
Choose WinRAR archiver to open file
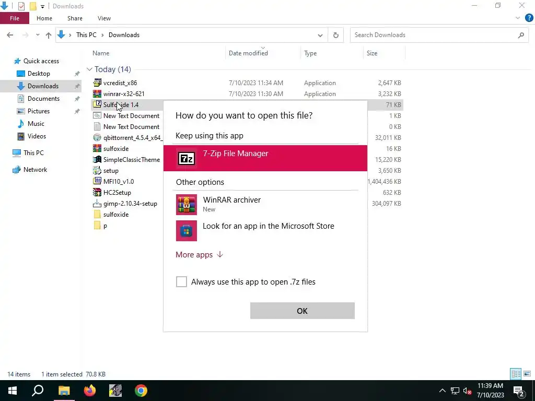pos(265,204)
